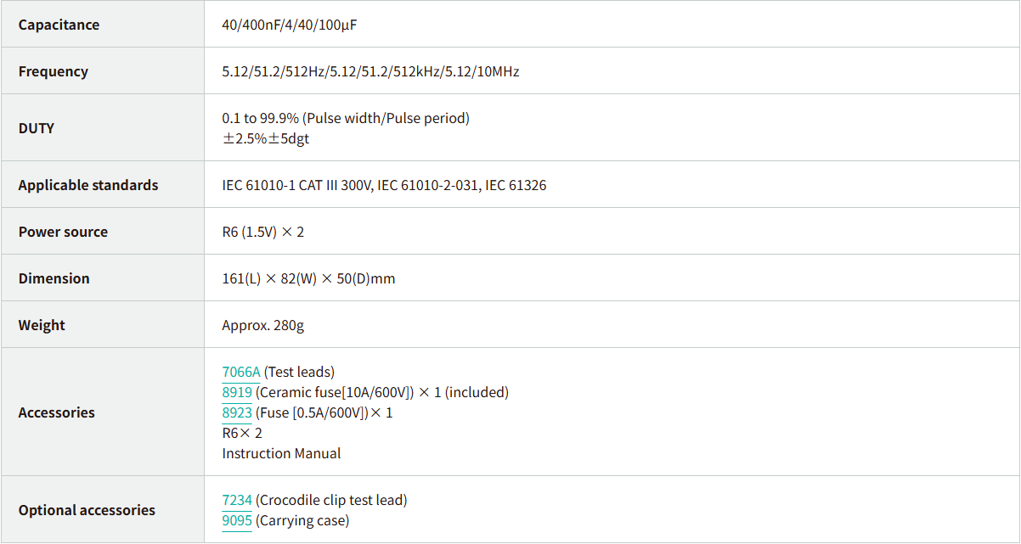Screen dimensions: 1021x544
Task: Select the Applicable standards label
Action: tap(88, 185)
